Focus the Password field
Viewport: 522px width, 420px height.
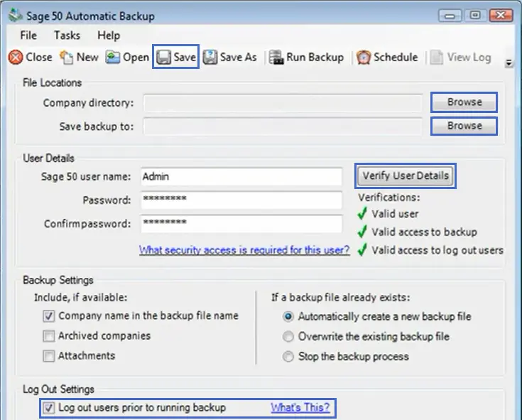[241, 200]
